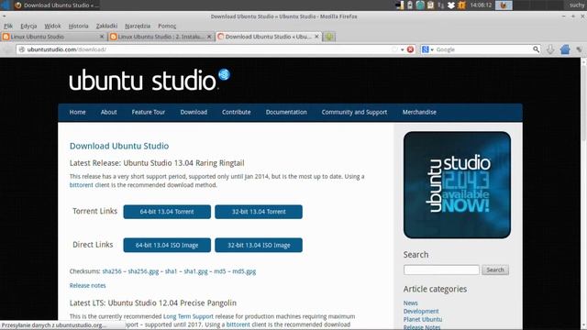
Task: Click the ubuntu studio logo header
Action: (x=150, y=80)
